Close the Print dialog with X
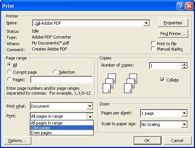The image size is (195, 148). pyautogui.click(x=189, y=6)
